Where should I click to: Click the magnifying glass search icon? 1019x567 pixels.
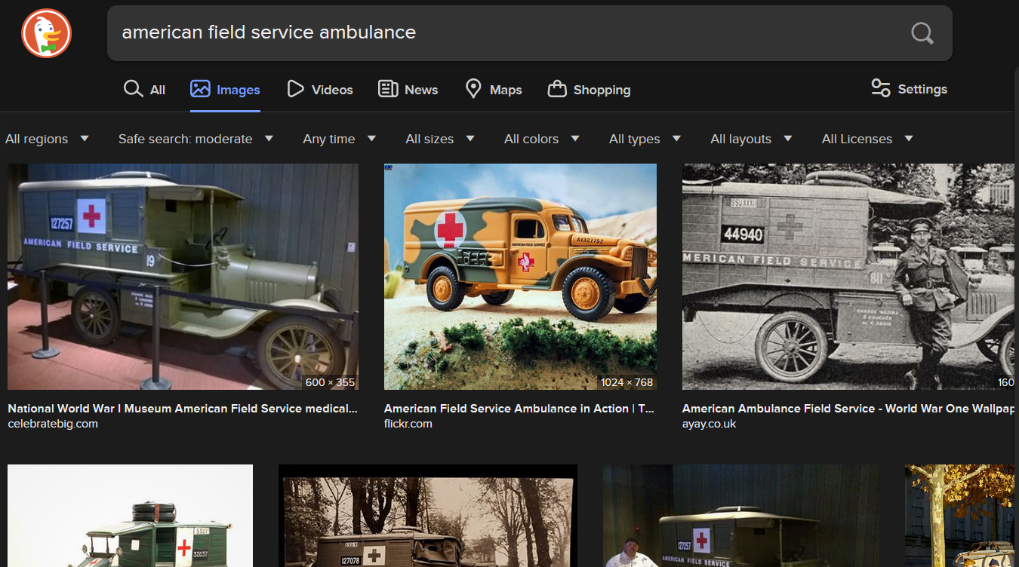tap(922, 33)
